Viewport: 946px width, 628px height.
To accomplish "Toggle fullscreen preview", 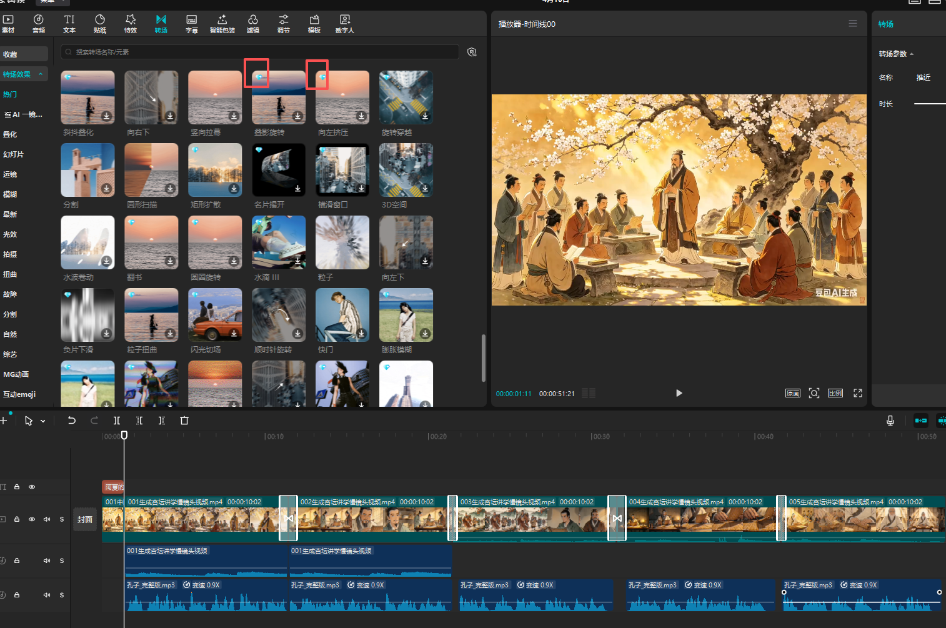I will coord(858,393).
